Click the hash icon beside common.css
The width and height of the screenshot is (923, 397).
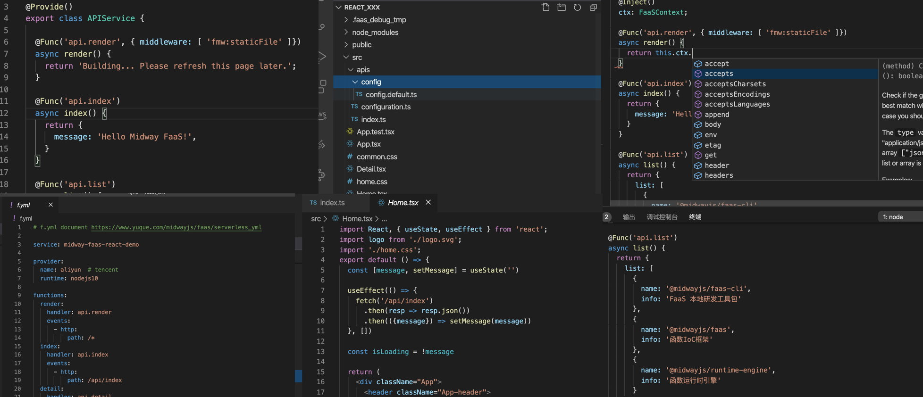click(x=350, y=157)
